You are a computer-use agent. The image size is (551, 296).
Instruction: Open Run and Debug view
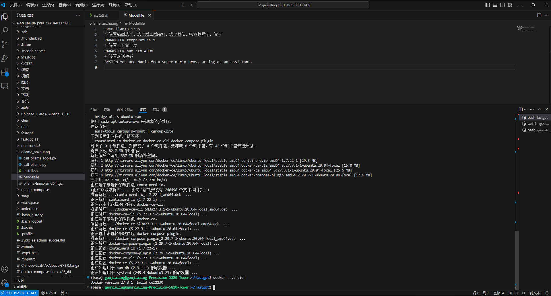coord(5,58)
